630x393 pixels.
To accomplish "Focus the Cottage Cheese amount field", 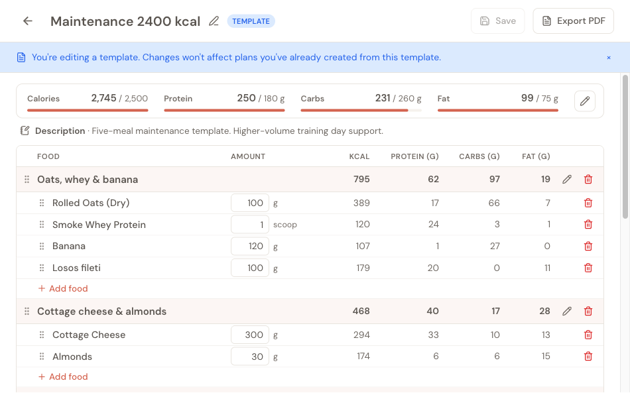I will pyautogui.click(x=250, y=335).
